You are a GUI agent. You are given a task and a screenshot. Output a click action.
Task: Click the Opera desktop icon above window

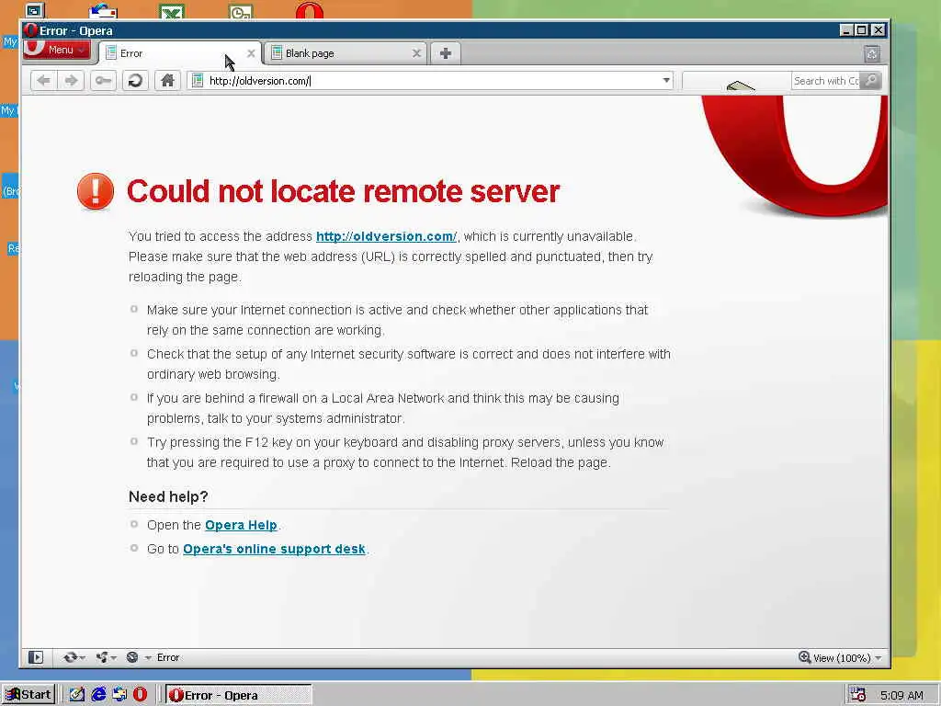[x=310, y=10]
